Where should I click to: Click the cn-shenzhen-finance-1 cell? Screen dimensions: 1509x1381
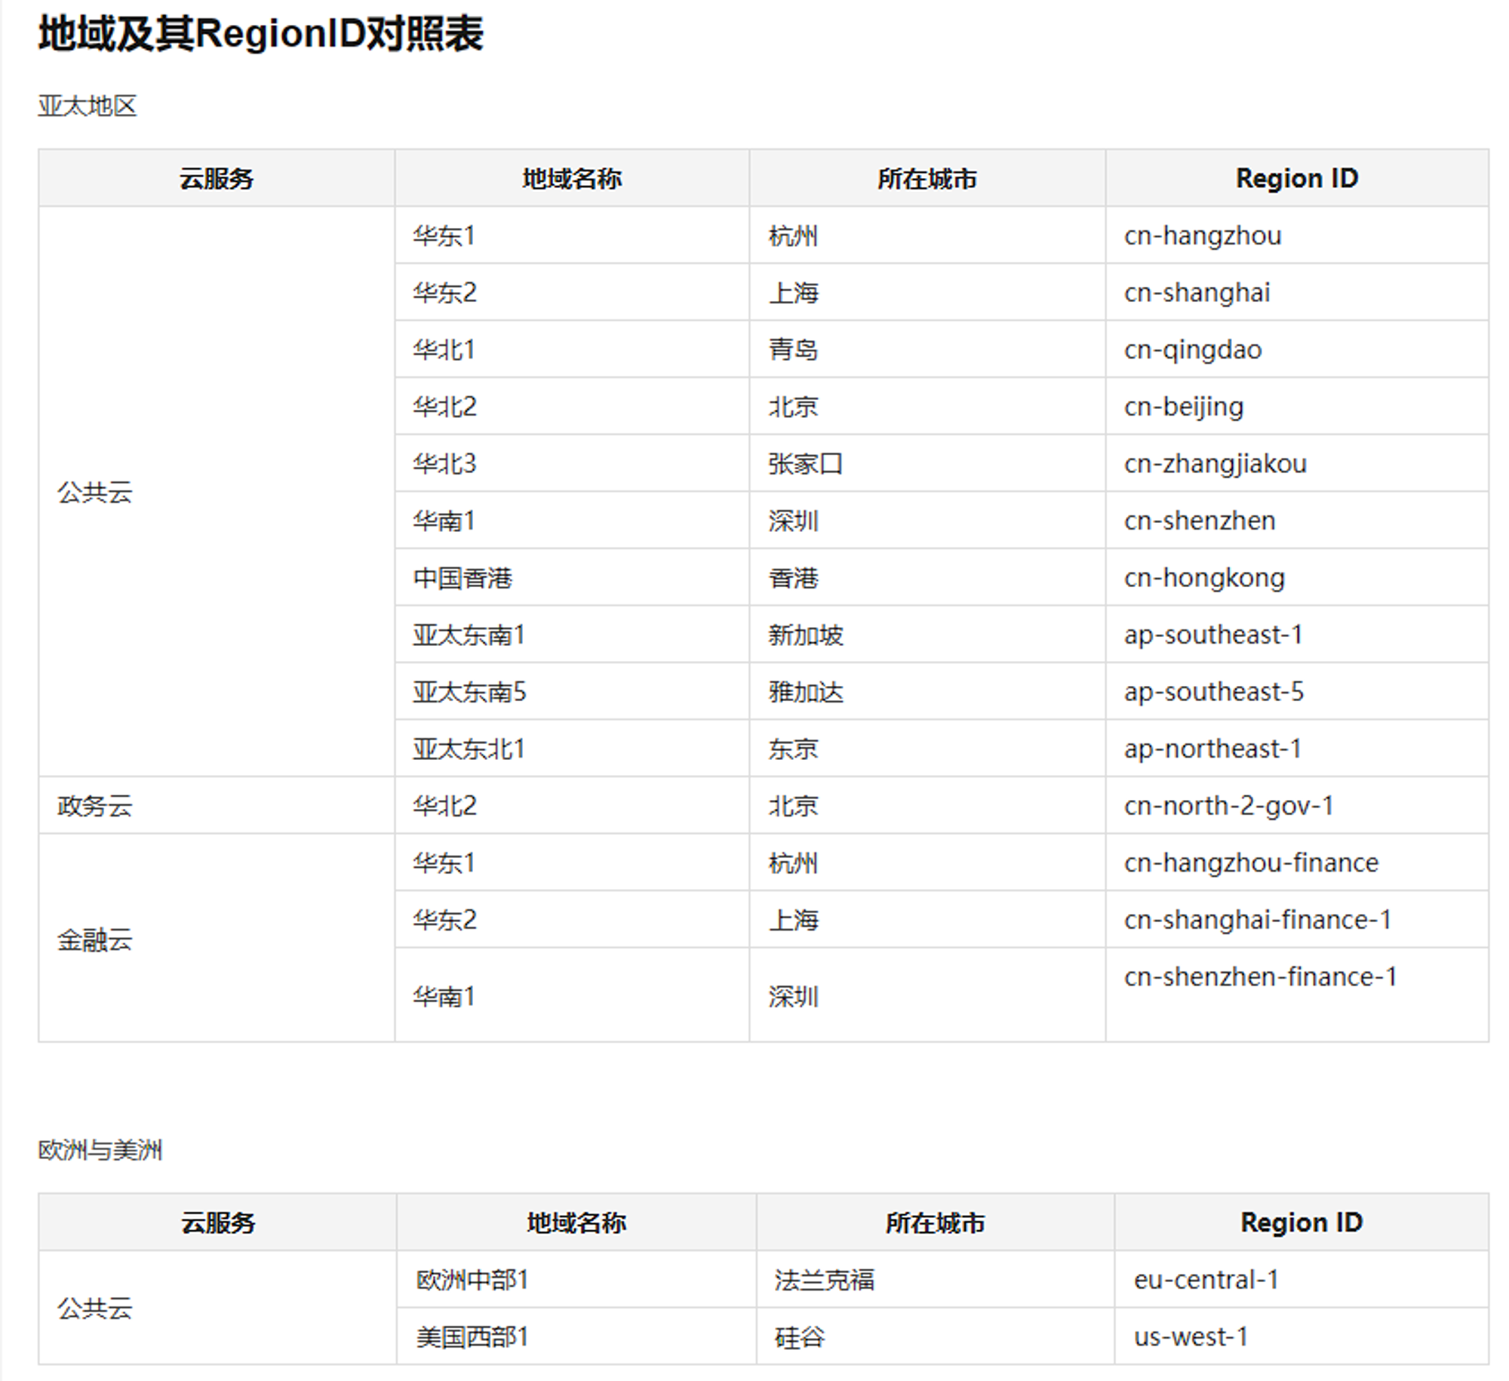(x=1297, y=995)
